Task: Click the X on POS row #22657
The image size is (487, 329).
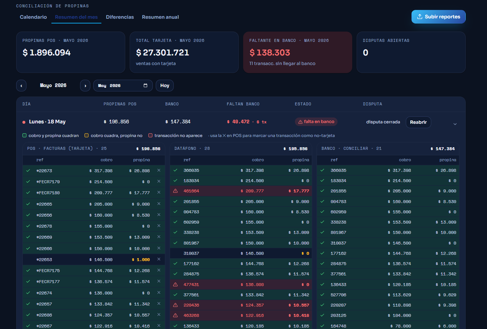Action: (x=159, y=304)
